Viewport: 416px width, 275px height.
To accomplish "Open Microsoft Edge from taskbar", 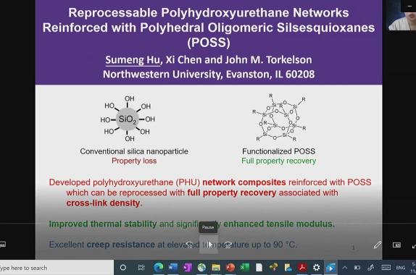I will [x=159, y=268].
